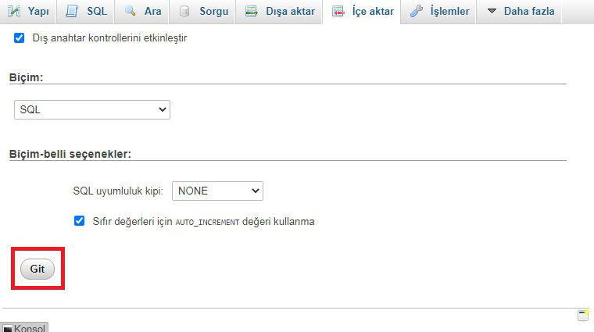Click the İçe aktar import icon
This screenshot has height=332, width=594.
point(338,12)
